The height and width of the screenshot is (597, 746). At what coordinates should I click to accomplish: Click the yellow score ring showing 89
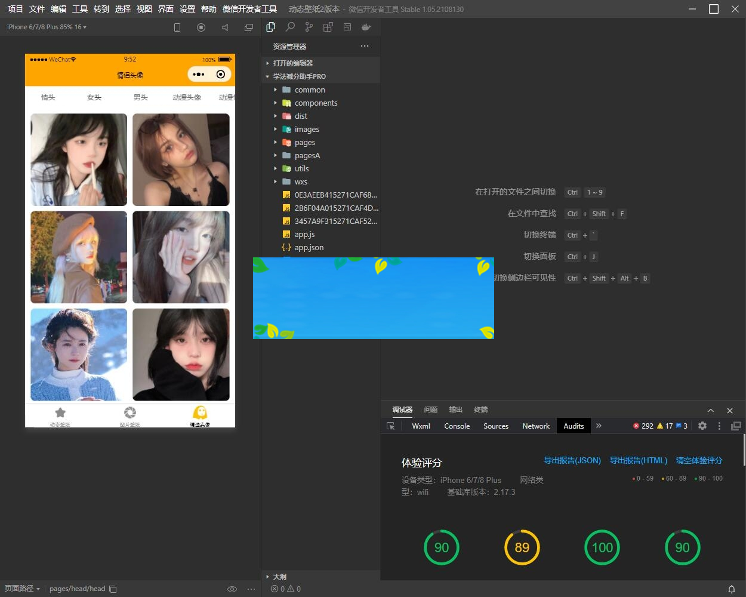[522, 547]
